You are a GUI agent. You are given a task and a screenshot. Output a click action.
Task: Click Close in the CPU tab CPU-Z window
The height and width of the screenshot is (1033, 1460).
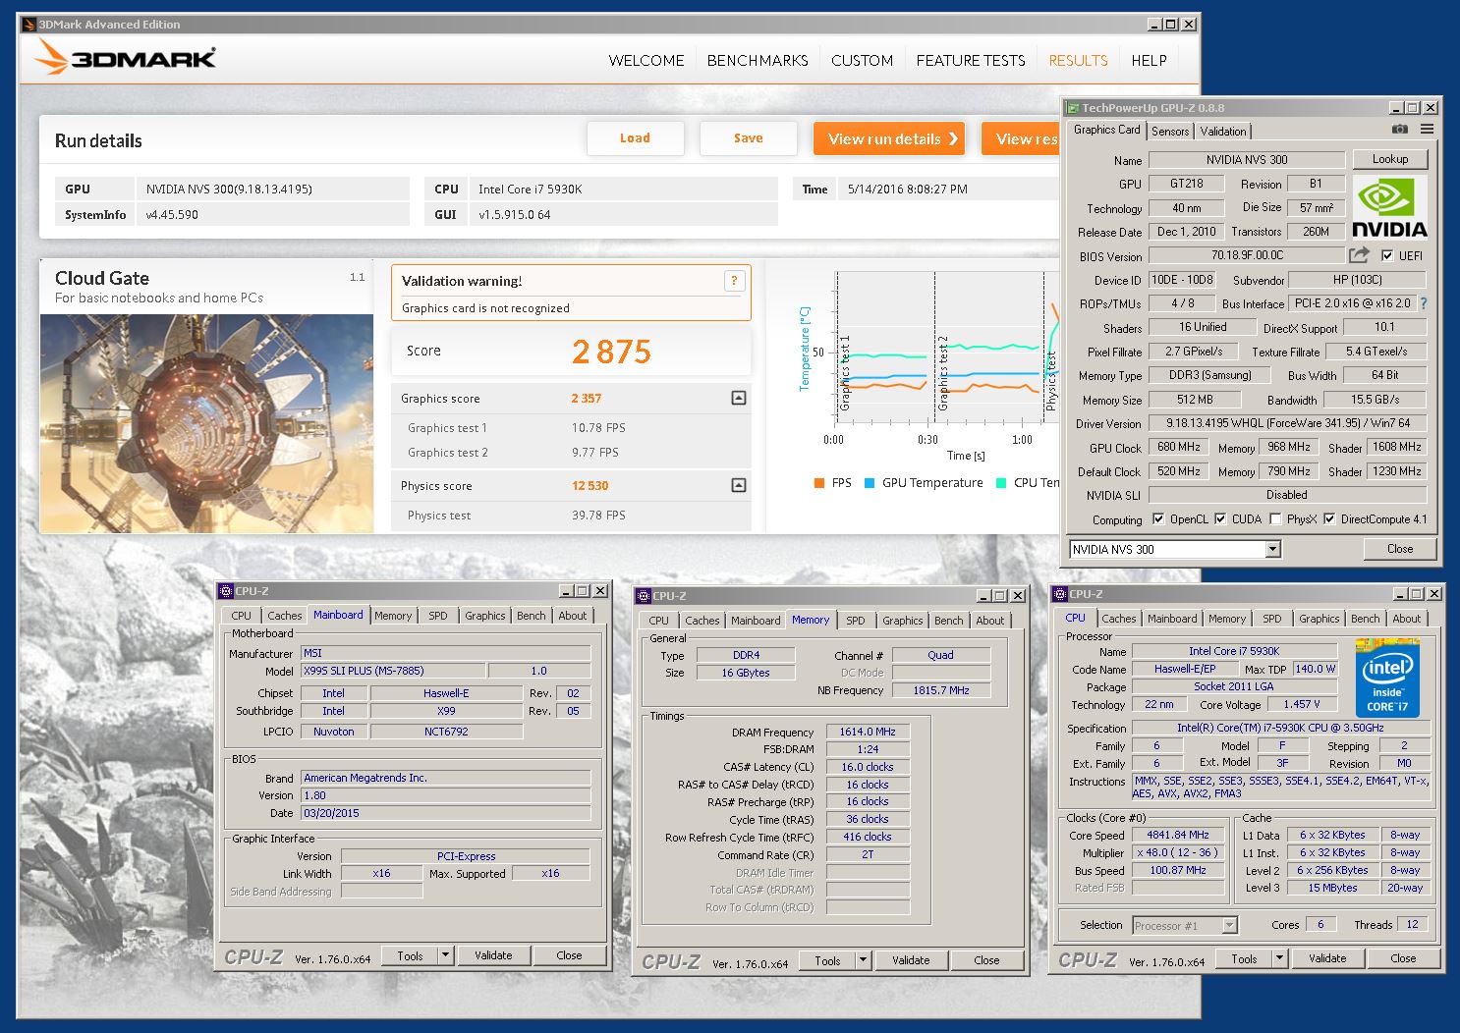[1403, 958]
